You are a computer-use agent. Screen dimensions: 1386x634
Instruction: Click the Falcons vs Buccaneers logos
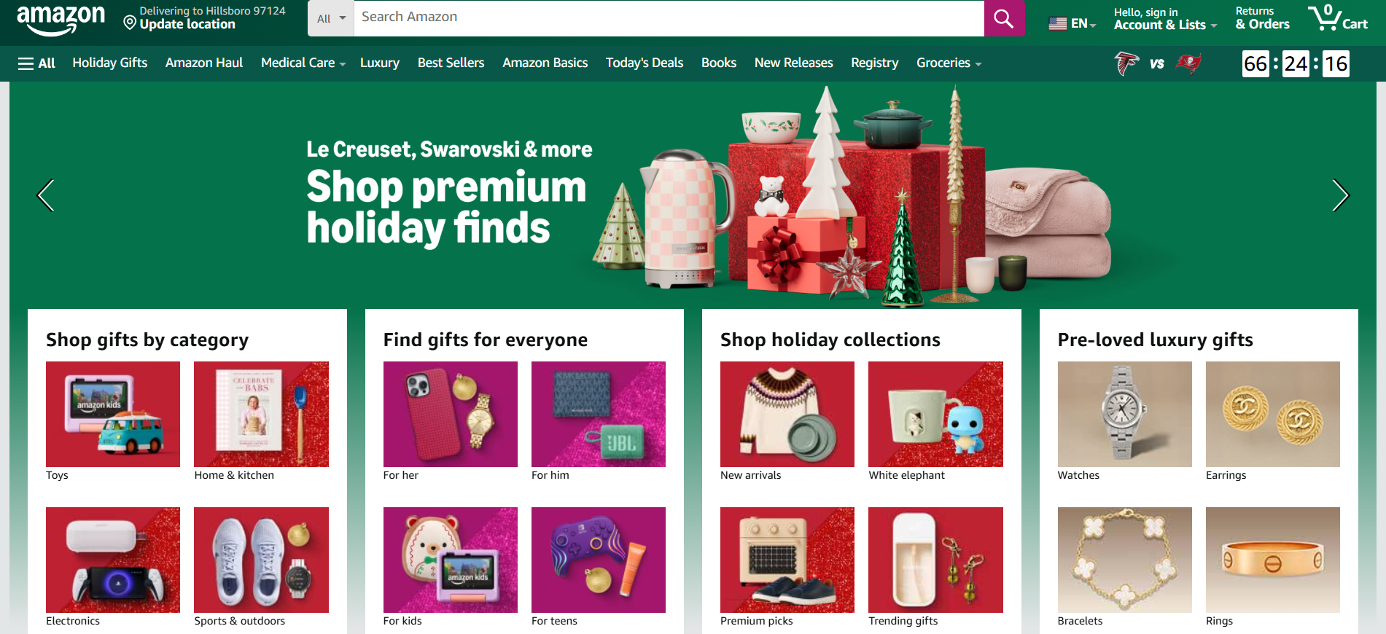(1158, 63)
